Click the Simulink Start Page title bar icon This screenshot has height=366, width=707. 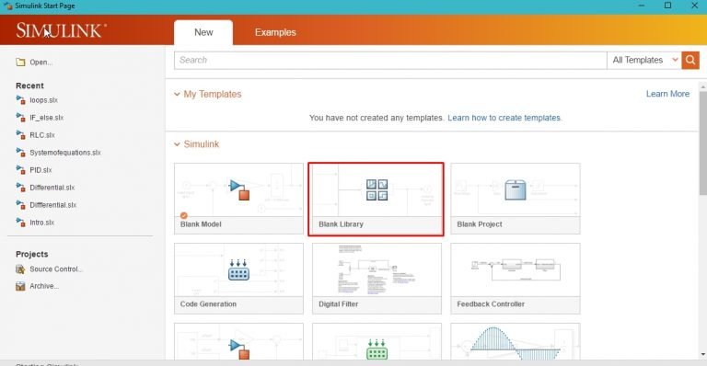coord(7,6)
